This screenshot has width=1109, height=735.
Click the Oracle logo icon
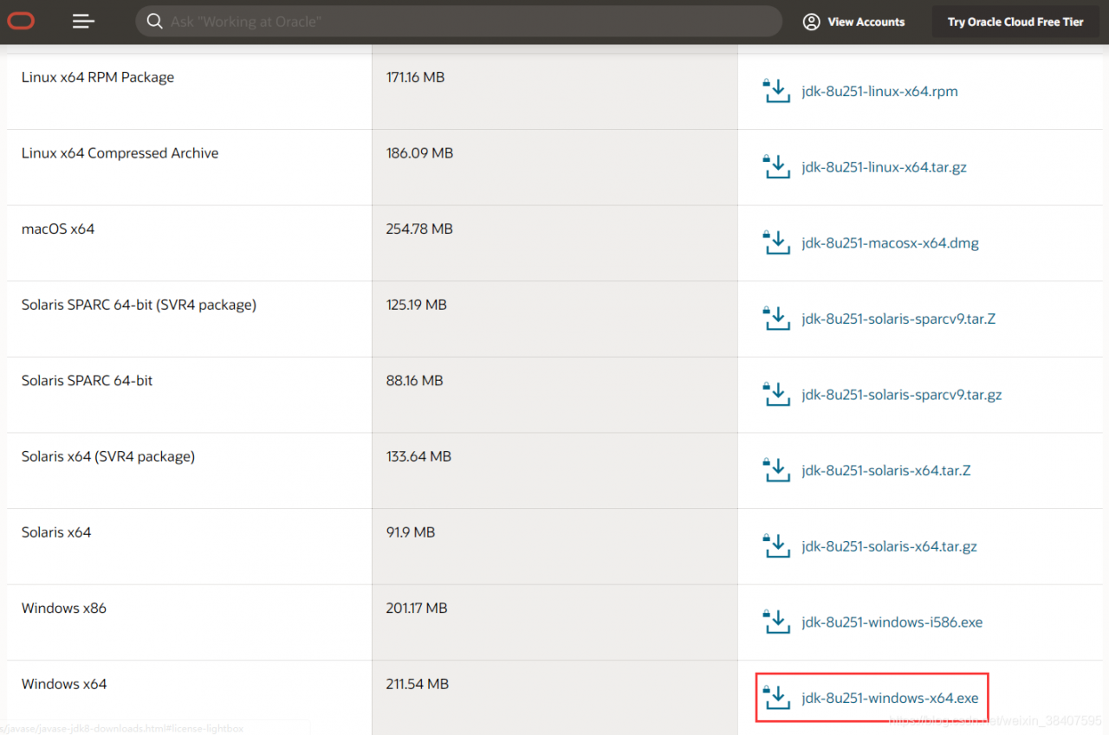pyautogui.click(x=21, y=21)
